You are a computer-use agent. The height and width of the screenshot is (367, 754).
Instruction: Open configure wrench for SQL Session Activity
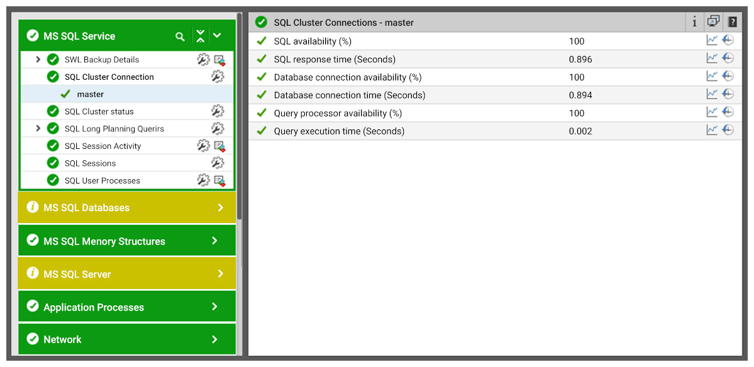tap(203, 146)
